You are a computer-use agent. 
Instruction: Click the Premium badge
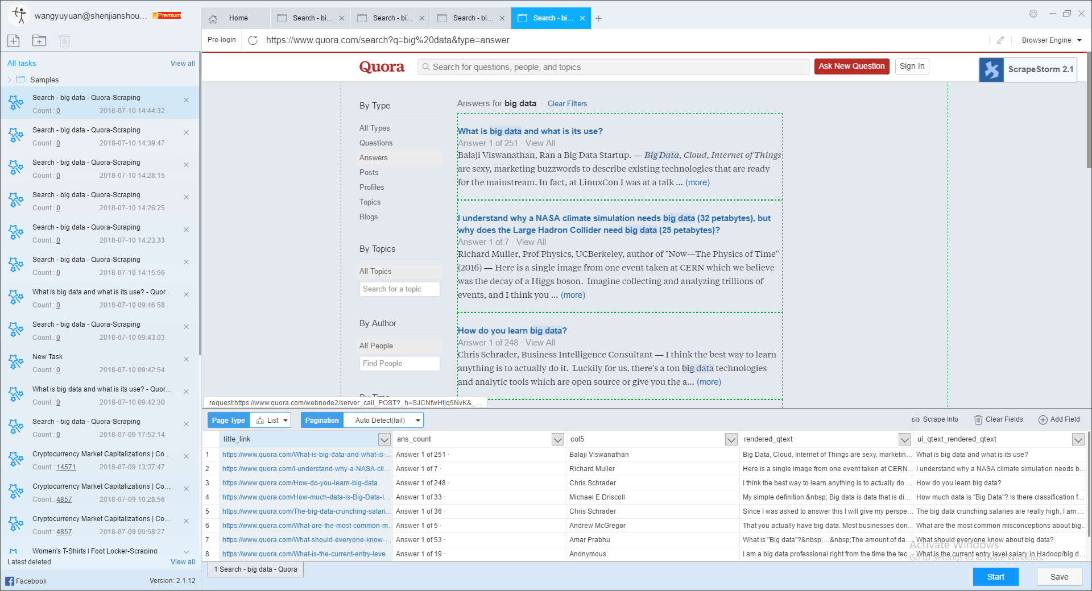click(167, 15)
